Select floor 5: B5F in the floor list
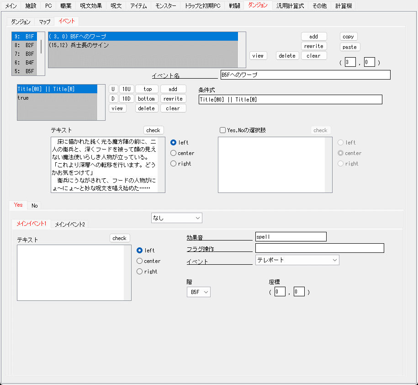The width and height of the screenshot is (418, 385). click(x=24, y=71)
